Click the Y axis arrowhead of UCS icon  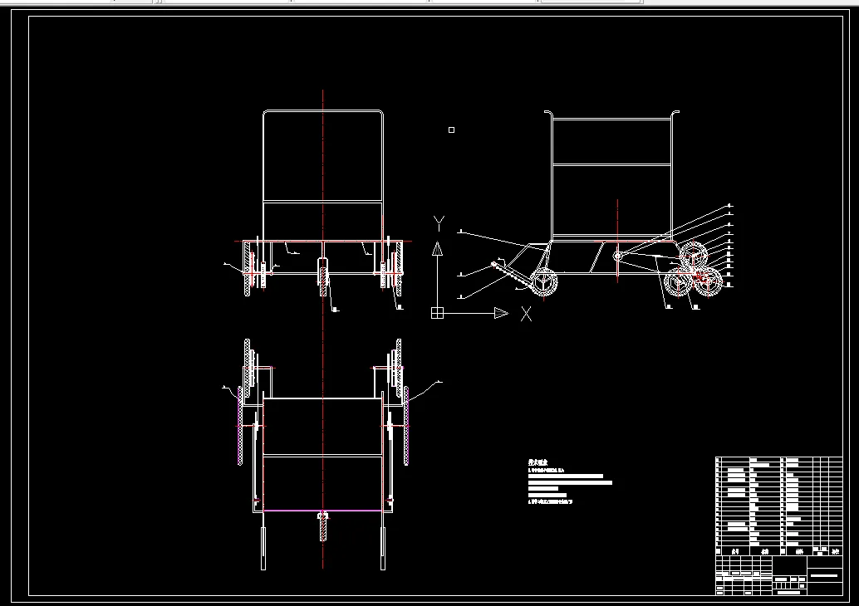[x=437, y=248]
